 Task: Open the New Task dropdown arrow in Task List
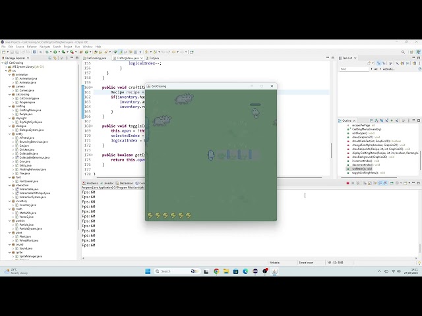click(373, 63)
